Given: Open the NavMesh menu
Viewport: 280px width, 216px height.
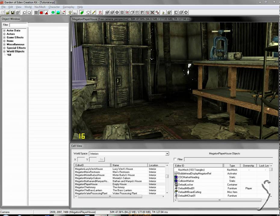Looking at the screenshot, I should [40, 7].
